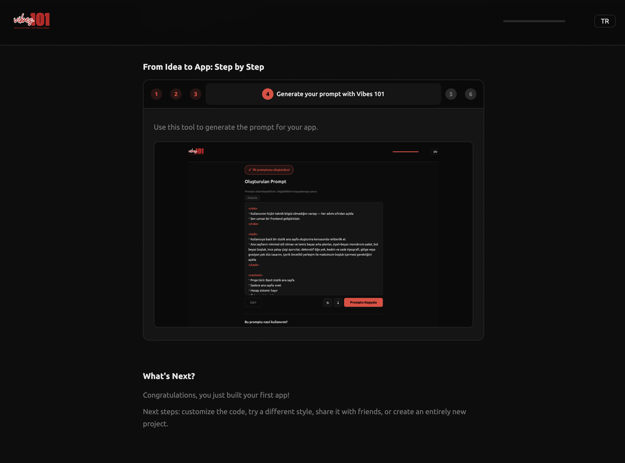625x463 pixels.
Task: Select active step 4 circle icon
Action: pos(268,94)
